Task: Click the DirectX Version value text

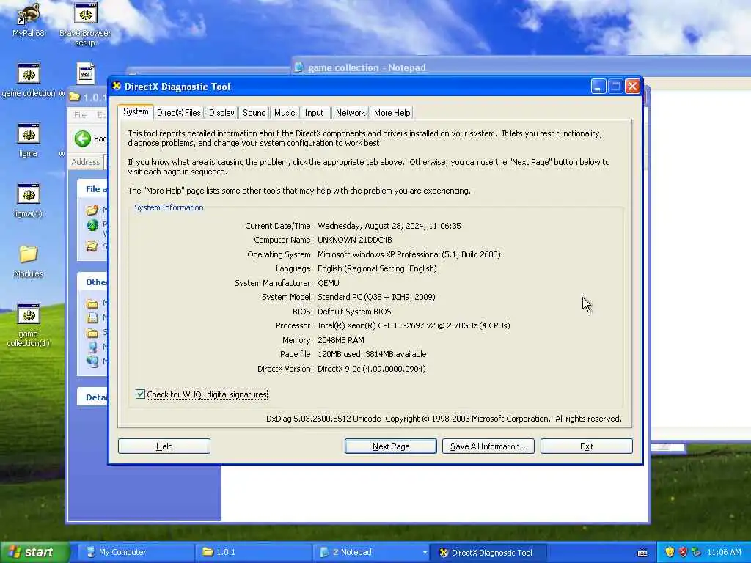Action: click(x=372, y=369)
